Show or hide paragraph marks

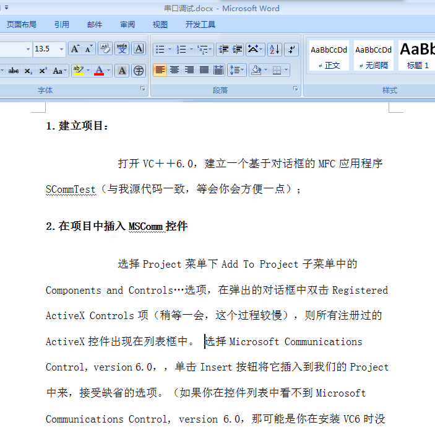[291, 50]
